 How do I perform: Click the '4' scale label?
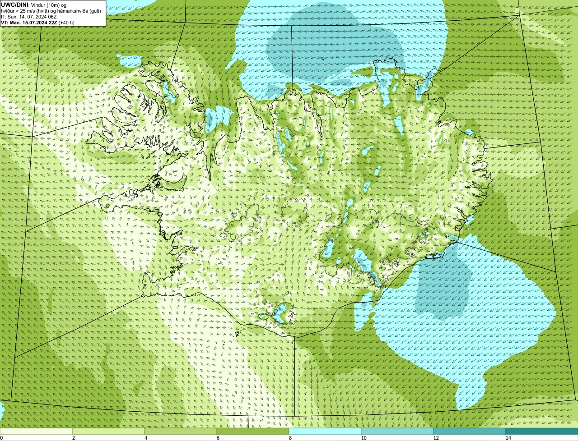tap(145, 438)
